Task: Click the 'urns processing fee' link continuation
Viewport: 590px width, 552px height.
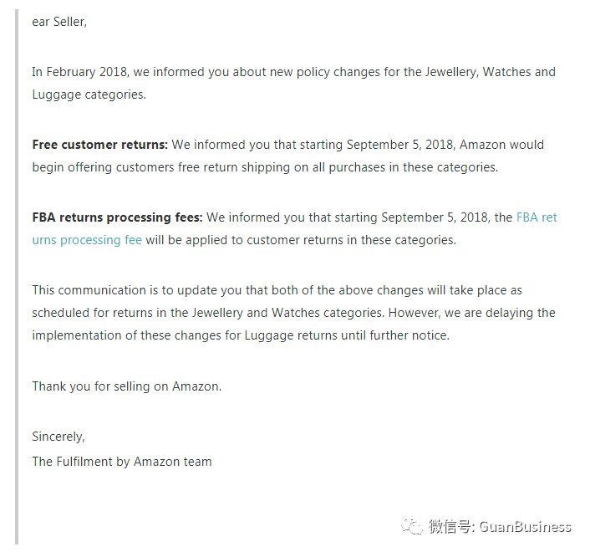Action: (87, 240)
